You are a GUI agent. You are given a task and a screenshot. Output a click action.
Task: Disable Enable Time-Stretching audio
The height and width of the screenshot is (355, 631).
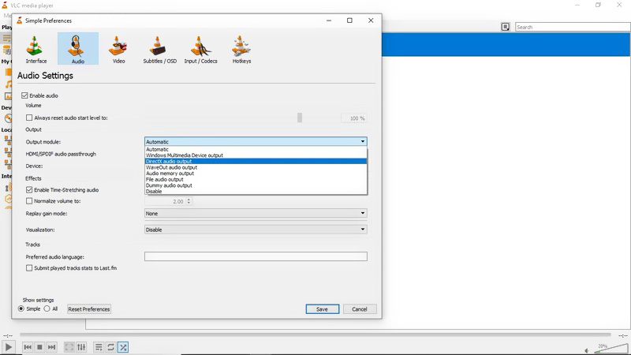(x=30, y=190)
